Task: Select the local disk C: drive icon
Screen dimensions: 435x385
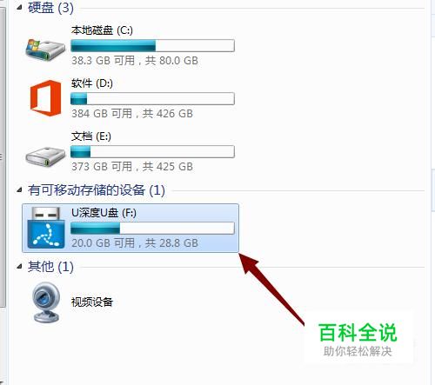Action: point(45,50)
